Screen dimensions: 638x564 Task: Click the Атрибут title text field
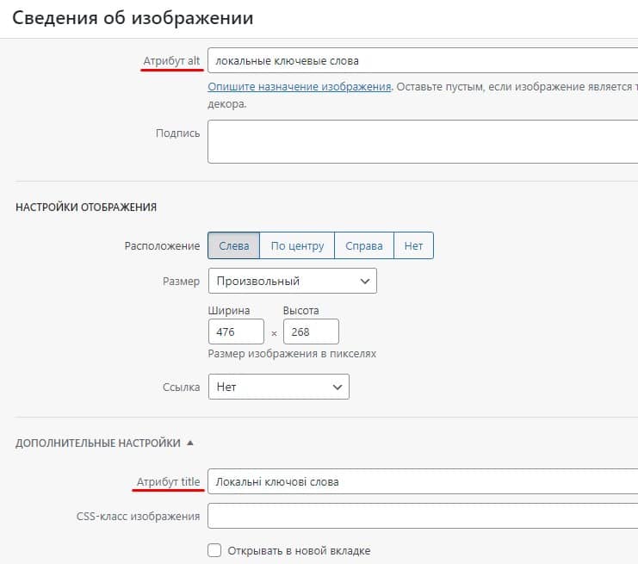[x=422, y=481]
